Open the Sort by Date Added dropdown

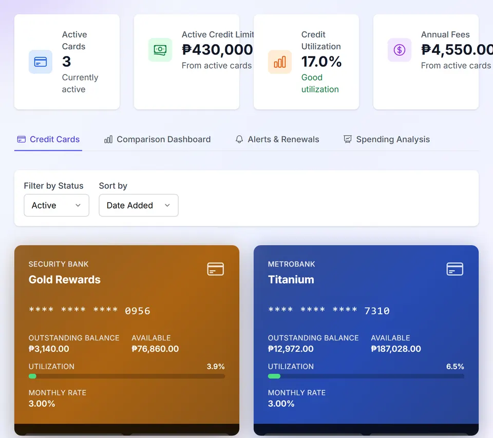pos(139,205)
